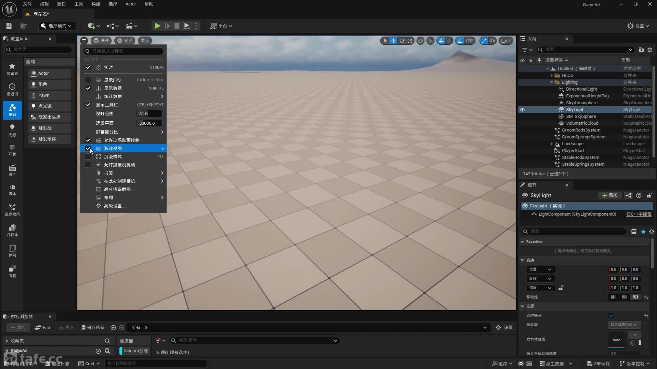Expand the Landscape tree item

[x=551, y=144]
